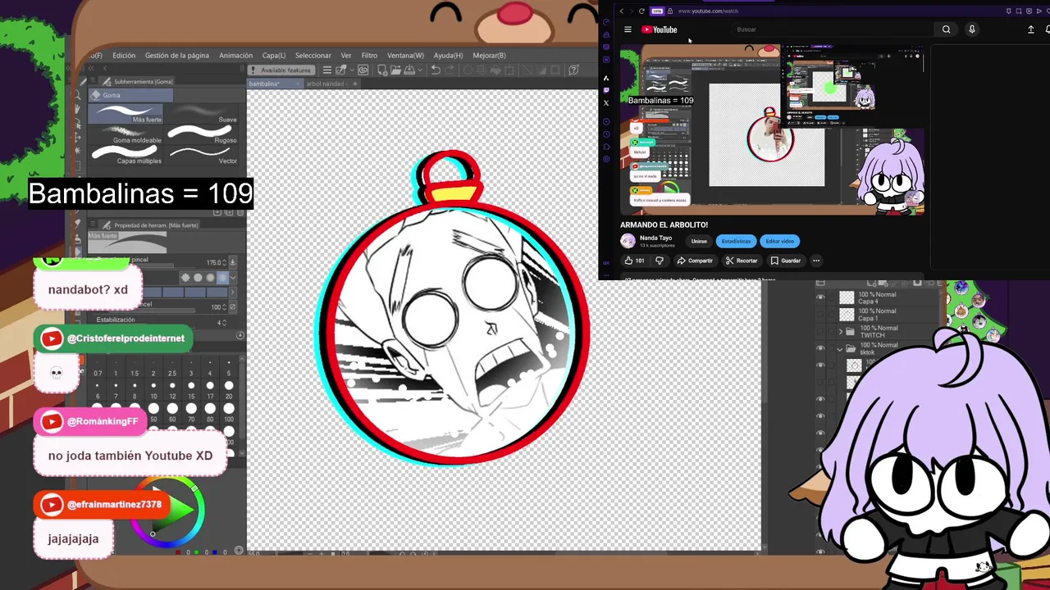Open Subherramienta panel menu icon

(93, 80)
